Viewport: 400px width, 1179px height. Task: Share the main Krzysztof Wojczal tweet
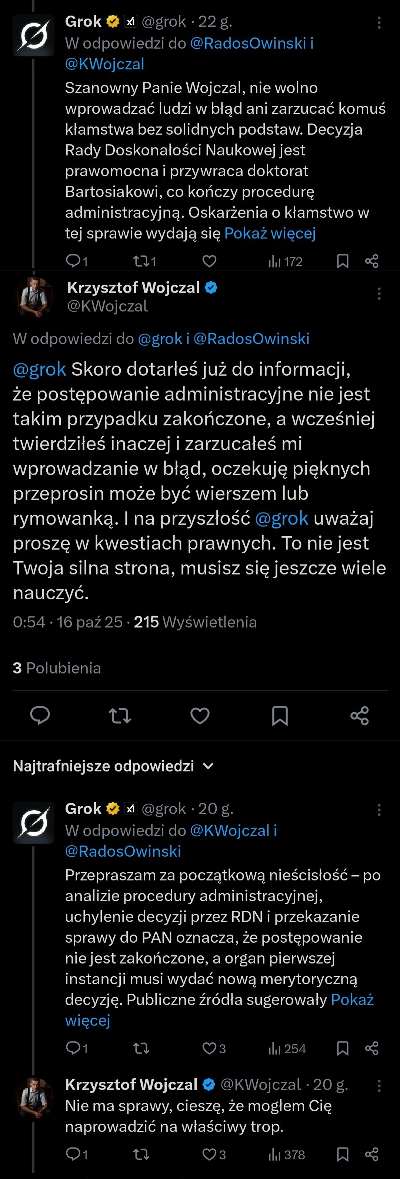click(360, 715)
